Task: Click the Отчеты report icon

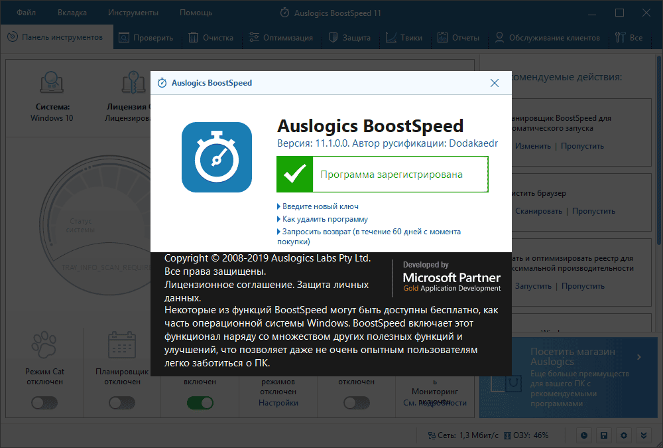Action: (442, 38)
